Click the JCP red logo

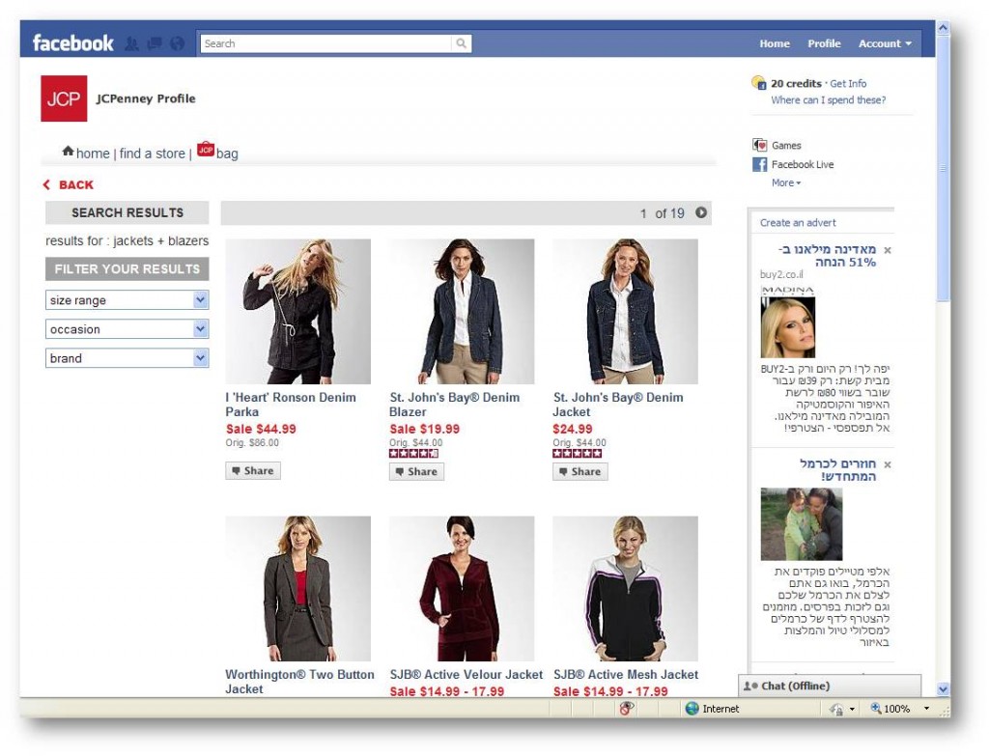pos(64,98)
